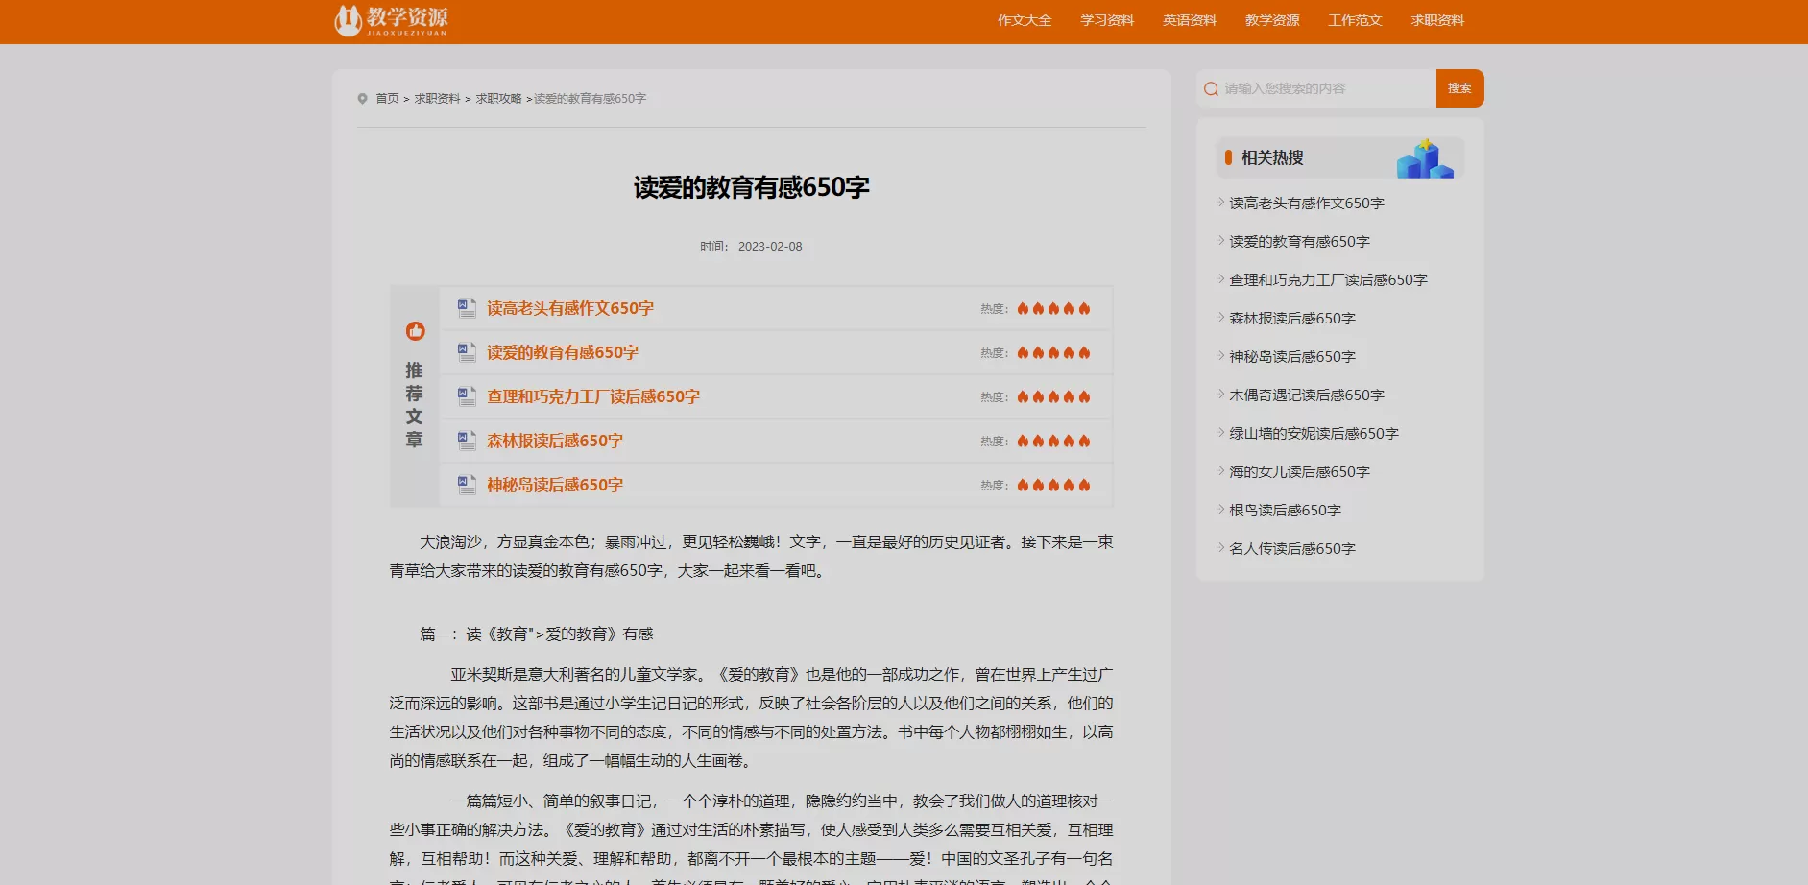Open the 作文大全 menu
This screenshot has width=1808, height=885.
point(1025,19)
